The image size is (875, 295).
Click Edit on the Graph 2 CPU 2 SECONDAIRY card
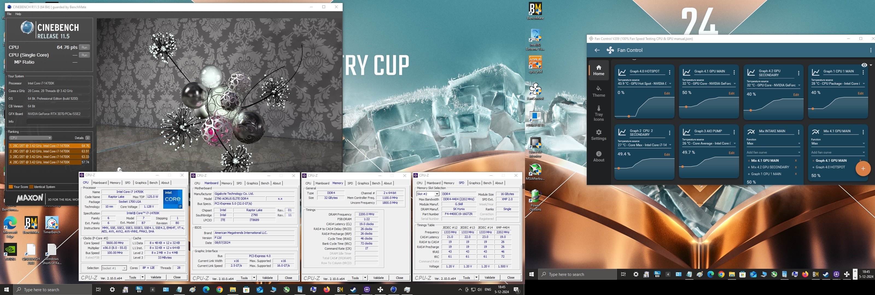667,154
